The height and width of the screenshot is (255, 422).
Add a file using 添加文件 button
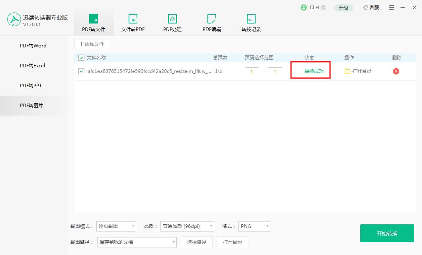pyautogui.click(x=92, y=44)
